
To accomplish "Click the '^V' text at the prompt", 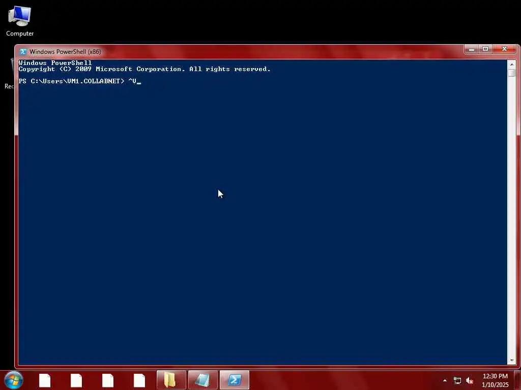I will (x=132, y=81).
